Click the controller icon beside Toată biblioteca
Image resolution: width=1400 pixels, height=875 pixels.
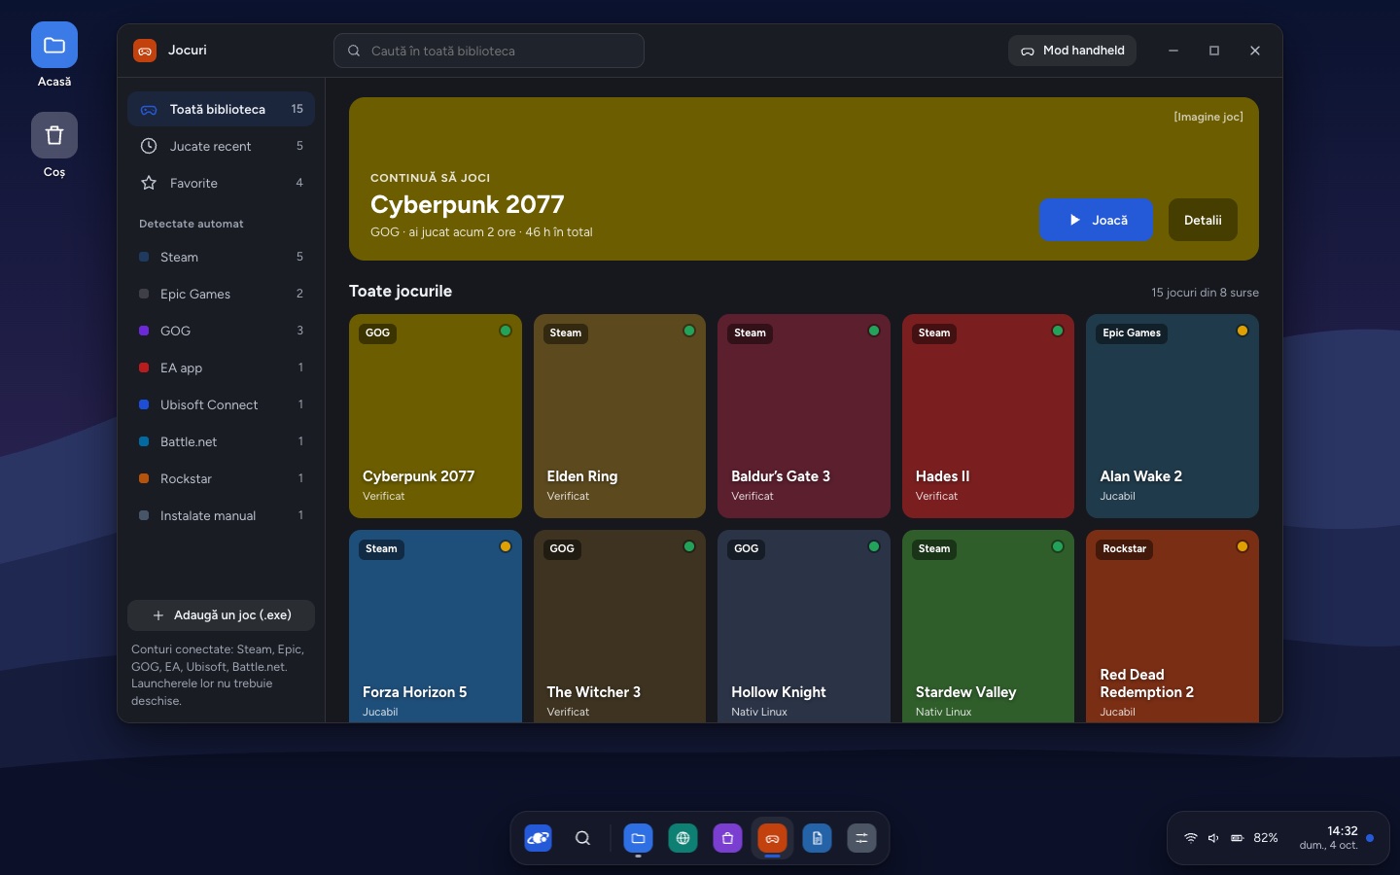(x=149, y=109)
